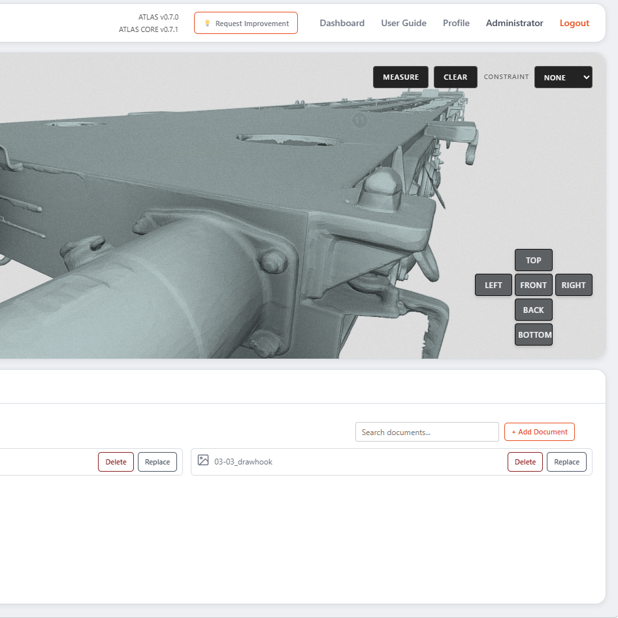Switch the 3D view to TOP

pyautogui.click(x=534, y=260)
